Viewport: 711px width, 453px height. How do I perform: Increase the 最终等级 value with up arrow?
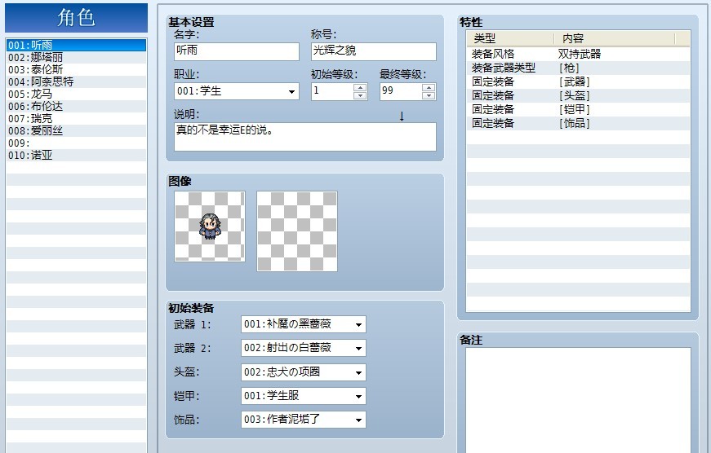click(429, 87)
